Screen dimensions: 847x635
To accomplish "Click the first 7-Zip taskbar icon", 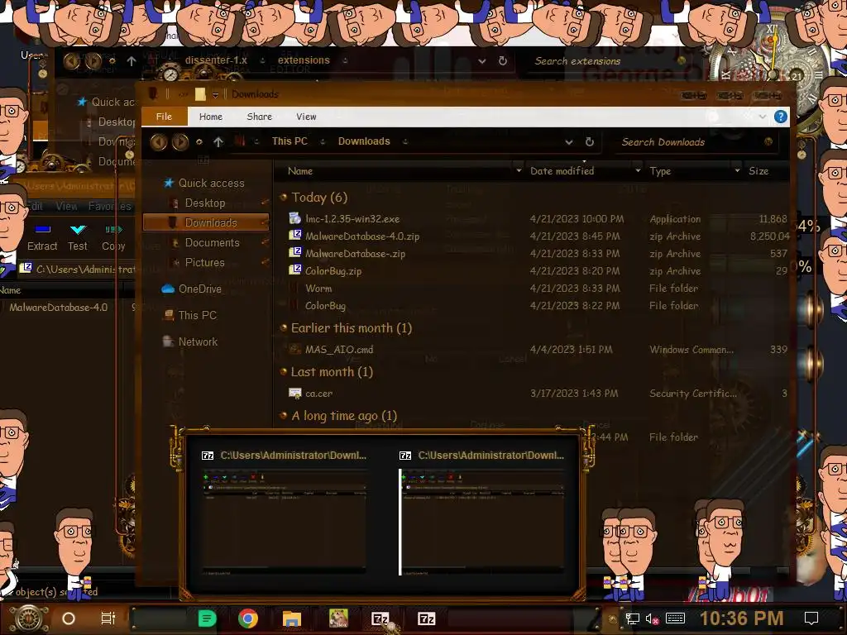I will 380,618.
